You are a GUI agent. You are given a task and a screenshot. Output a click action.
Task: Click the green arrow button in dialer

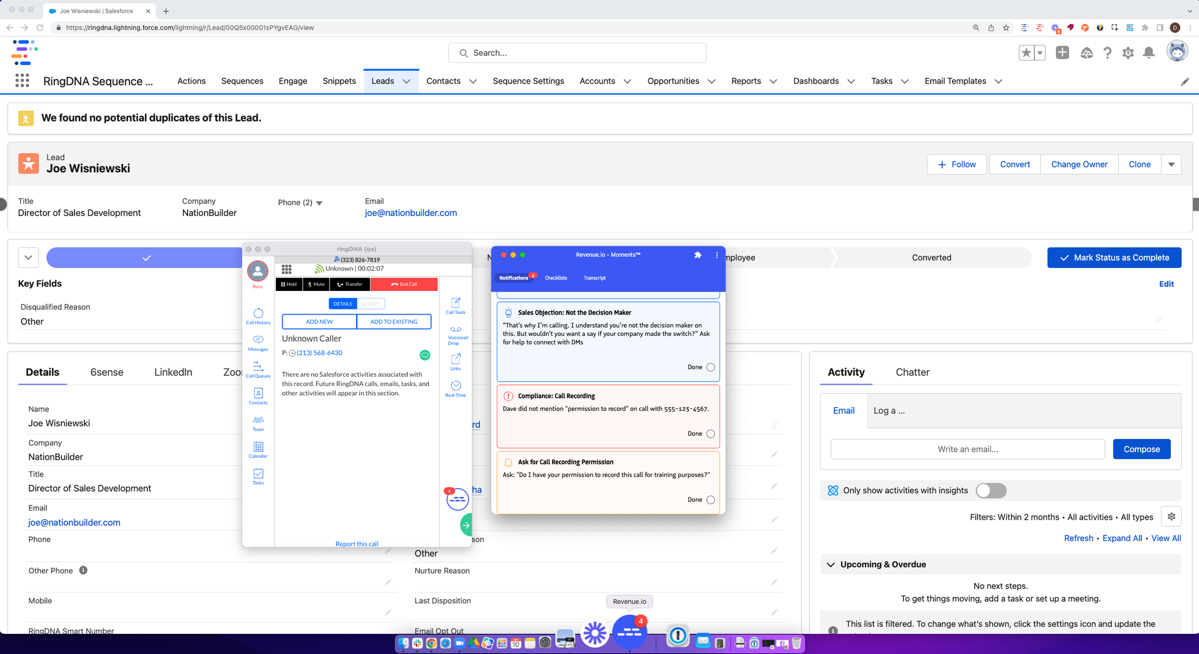pyautogui.click(x=466, y=525)
